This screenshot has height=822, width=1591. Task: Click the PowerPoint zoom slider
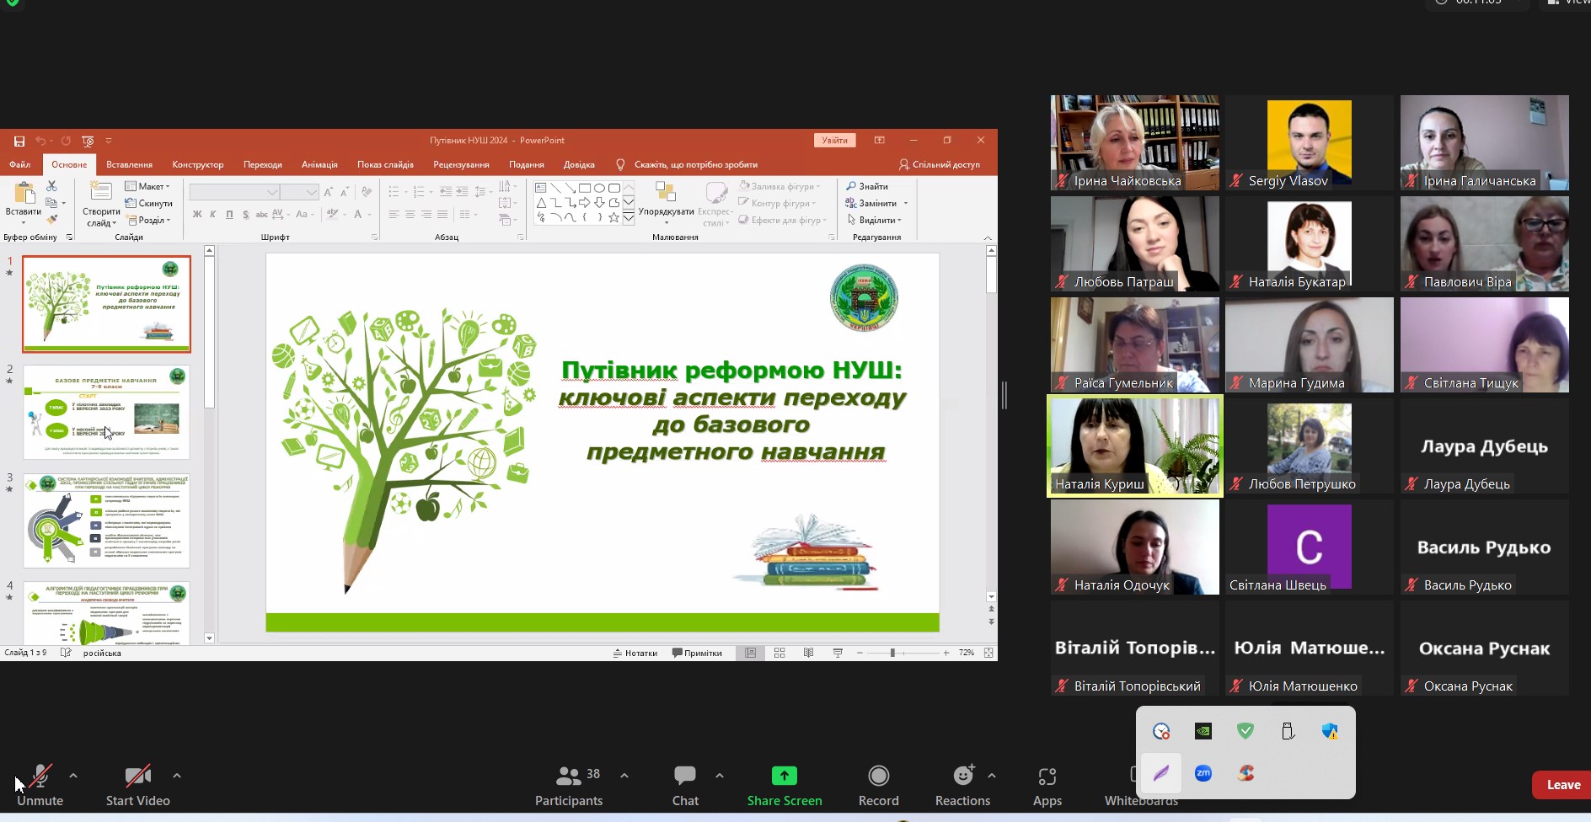892,653
